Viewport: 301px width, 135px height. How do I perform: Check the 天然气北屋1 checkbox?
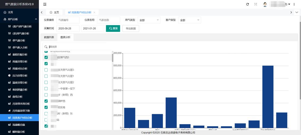[x=46, y=76]
